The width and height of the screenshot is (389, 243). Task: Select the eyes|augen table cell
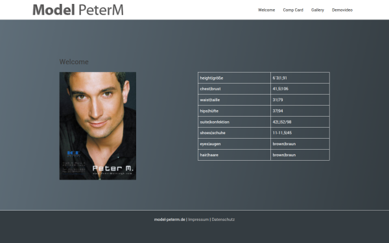point(234,144)
